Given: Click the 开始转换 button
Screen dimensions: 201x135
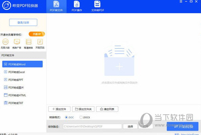Looking at the screenshot, I should tap(182, 127).
